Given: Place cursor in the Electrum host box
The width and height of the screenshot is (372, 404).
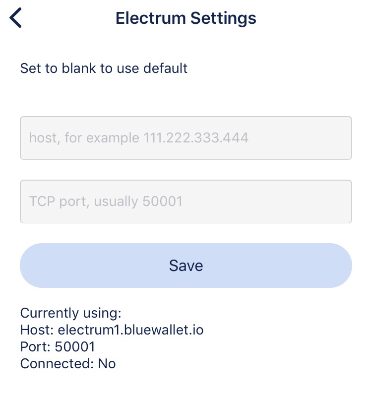Looking at the screenshot, I should point(186,138).
